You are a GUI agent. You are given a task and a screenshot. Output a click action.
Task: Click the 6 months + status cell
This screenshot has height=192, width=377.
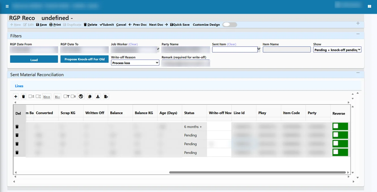(x=194, y=126)
